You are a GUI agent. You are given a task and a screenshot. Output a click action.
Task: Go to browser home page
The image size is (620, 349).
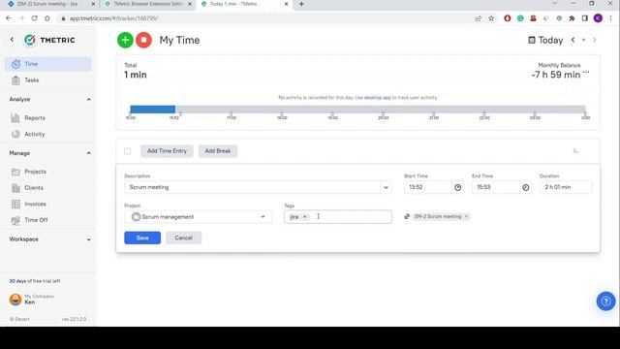click(x=47, y=18)
